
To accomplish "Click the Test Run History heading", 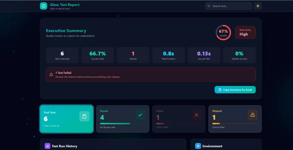I will (64, 146).
